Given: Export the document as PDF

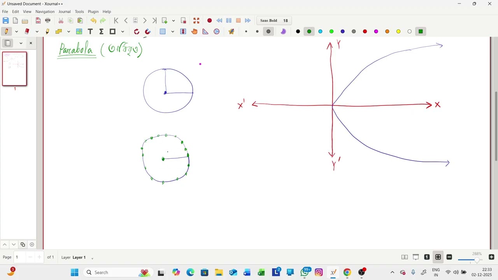Looking at the screenshot, I should tap(38, 21).
